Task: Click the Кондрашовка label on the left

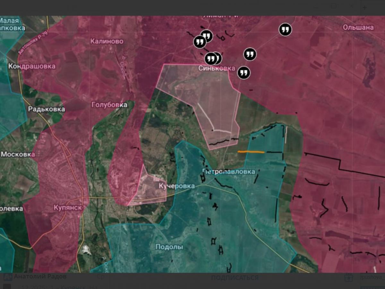Action: pyautogui.click(x=32, y=66)
